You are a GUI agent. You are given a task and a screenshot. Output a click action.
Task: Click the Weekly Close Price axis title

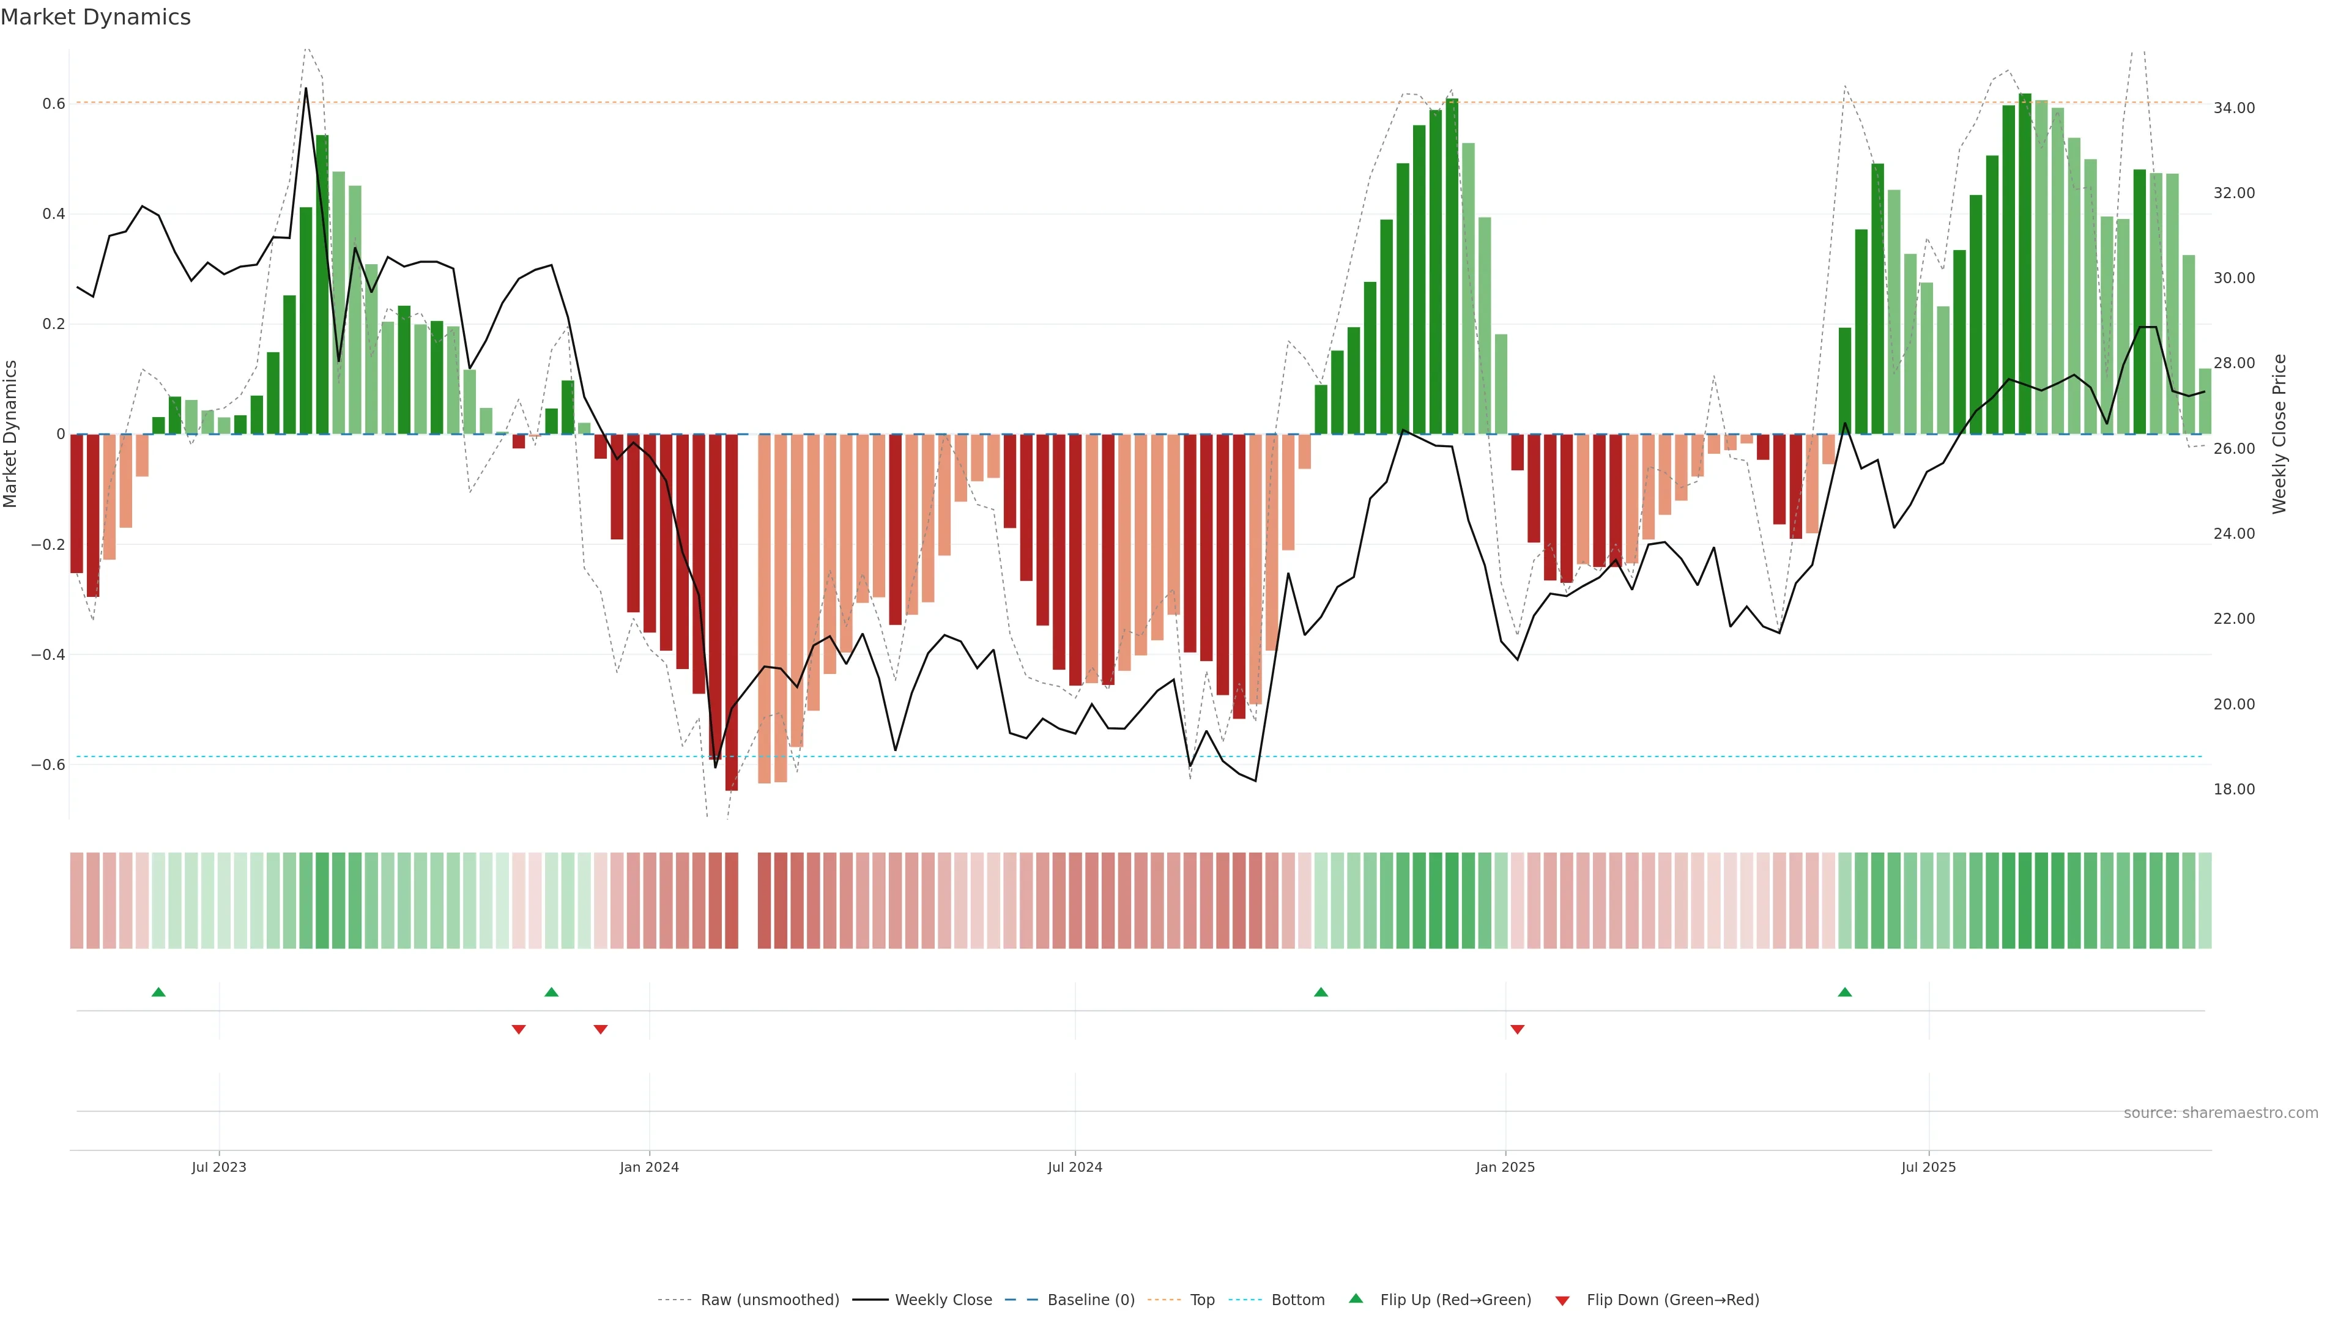coord(2279,434)
